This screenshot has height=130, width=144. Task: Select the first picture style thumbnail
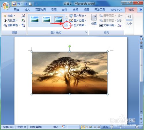point(35,19)
